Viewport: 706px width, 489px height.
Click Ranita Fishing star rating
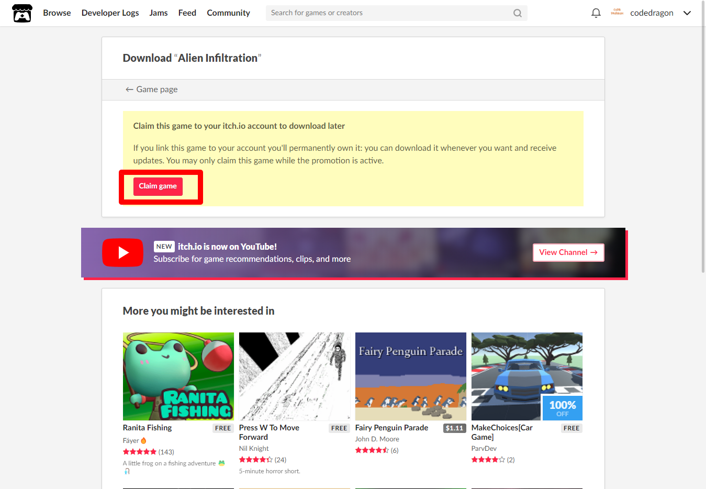(140, 452)
